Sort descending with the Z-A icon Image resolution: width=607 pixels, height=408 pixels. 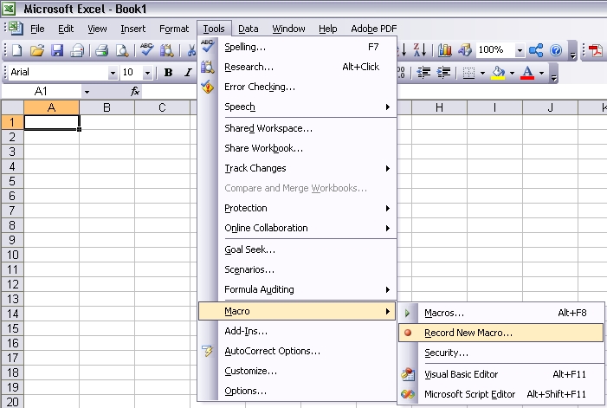click(x=420, y=50)
